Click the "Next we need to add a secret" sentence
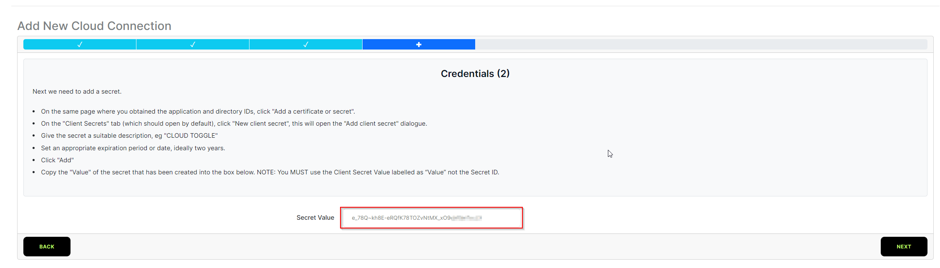The image size is (940, 268). click(x=77, y=92)
